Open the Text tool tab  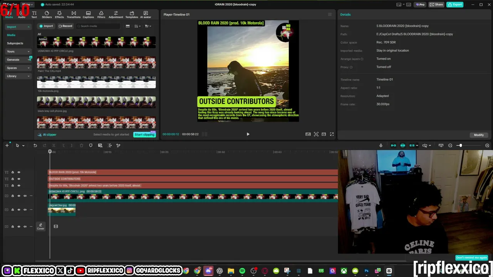coord(34,15)
